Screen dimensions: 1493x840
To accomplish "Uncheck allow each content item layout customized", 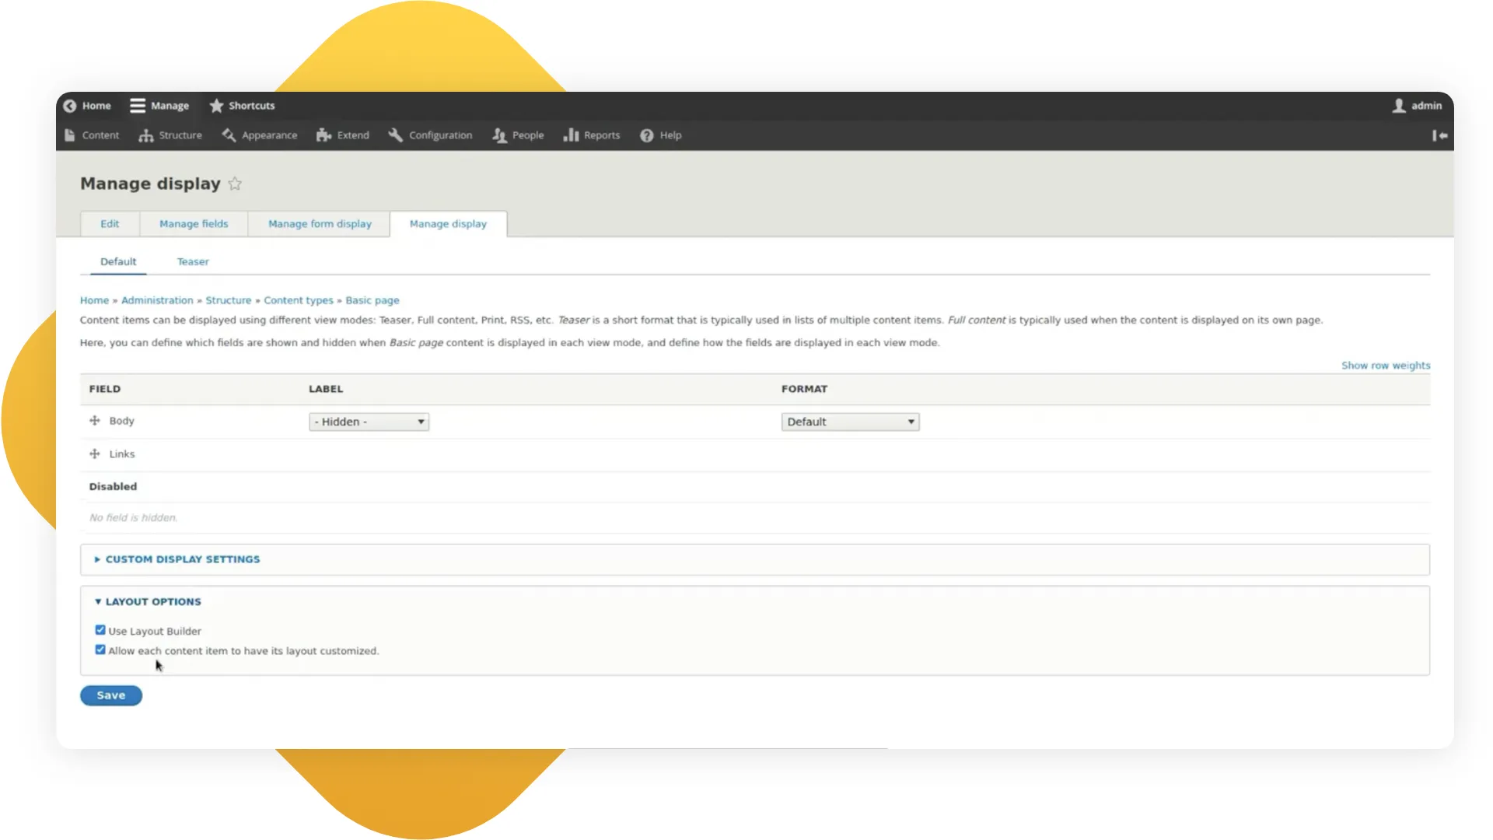I will [100, 650].
